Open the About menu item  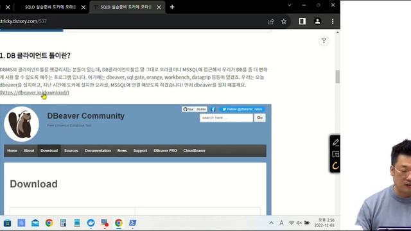[29, 151]
